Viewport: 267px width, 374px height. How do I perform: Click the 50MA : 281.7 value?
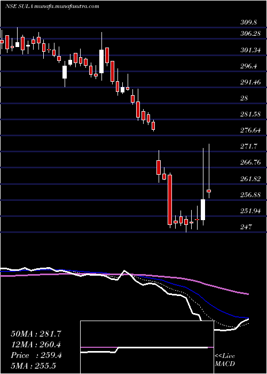(x=36, y=334)
